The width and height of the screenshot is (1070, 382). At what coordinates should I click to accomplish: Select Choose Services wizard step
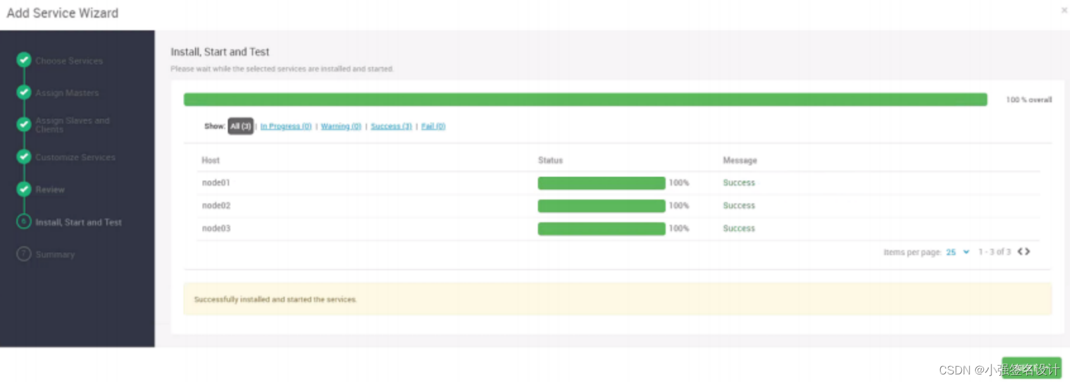pos(69,61)
